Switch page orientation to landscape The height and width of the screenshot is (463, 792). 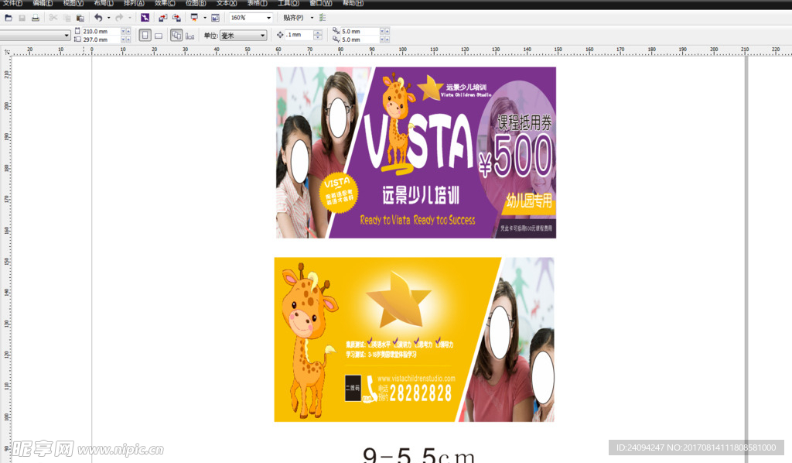159,35
